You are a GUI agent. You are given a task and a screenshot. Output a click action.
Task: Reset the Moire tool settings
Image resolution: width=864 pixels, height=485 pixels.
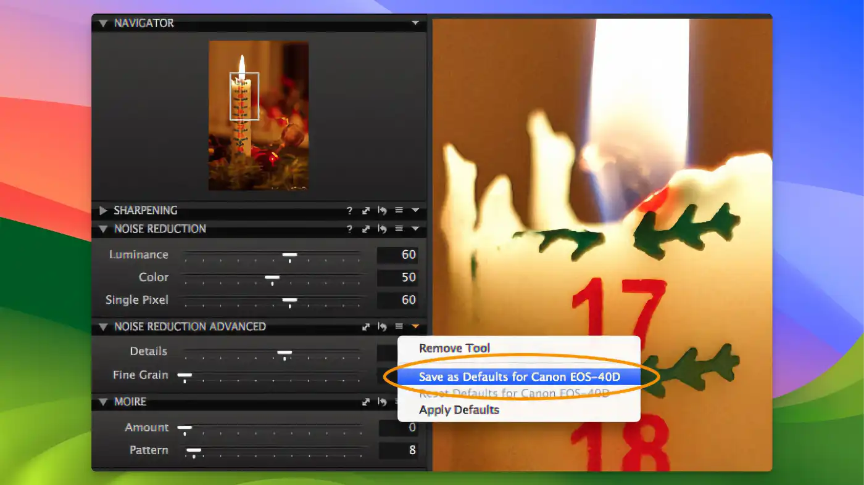pos(382,402)
